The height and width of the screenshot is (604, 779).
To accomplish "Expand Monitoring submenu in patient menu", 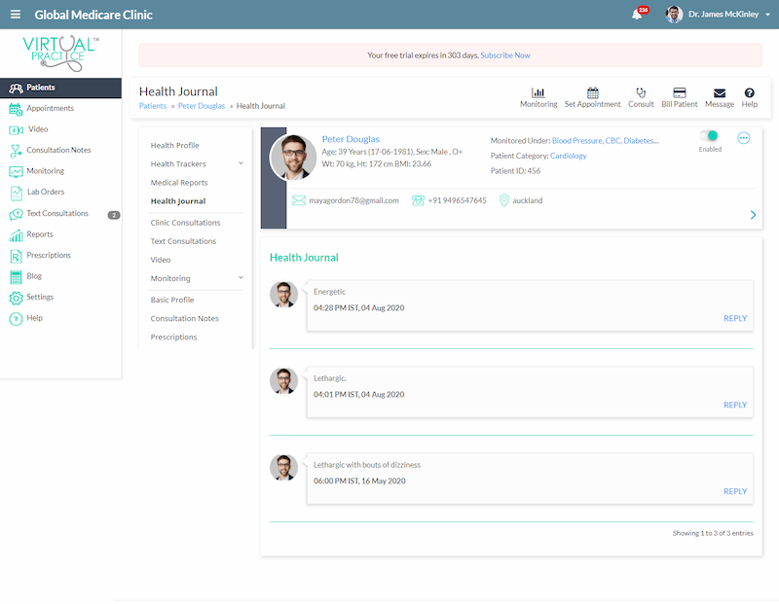I will tap(241, 278).
